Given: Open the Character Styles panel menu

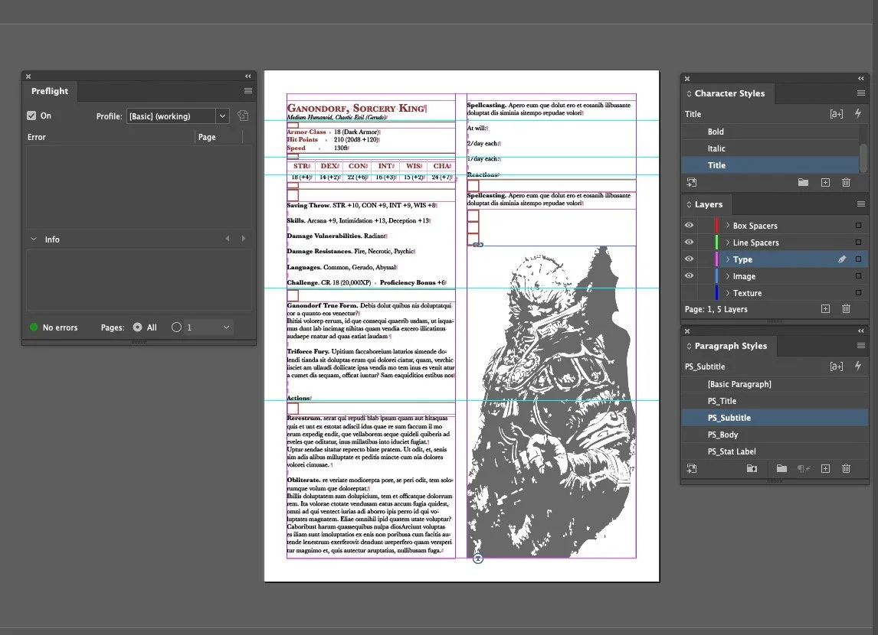Looking at the screenshot, I should 861,93.
